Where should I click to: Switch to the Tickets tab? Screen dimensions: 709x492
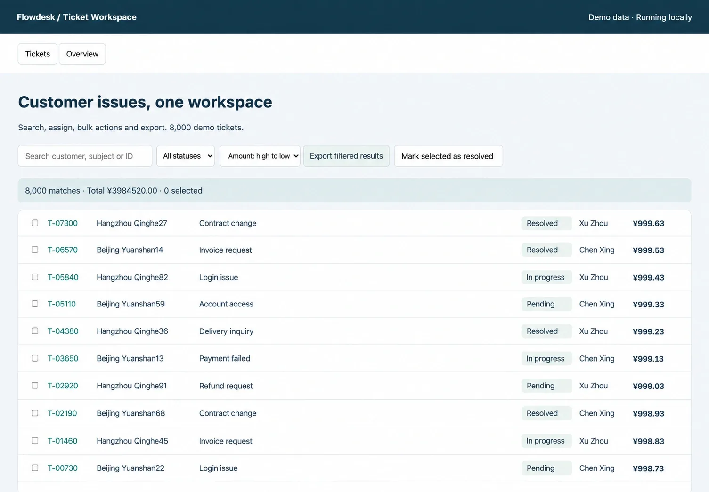point(38,54)
